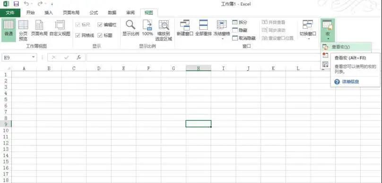Click the Redo arrow icon
Viewport: 382px width, 183px height.
40,4
